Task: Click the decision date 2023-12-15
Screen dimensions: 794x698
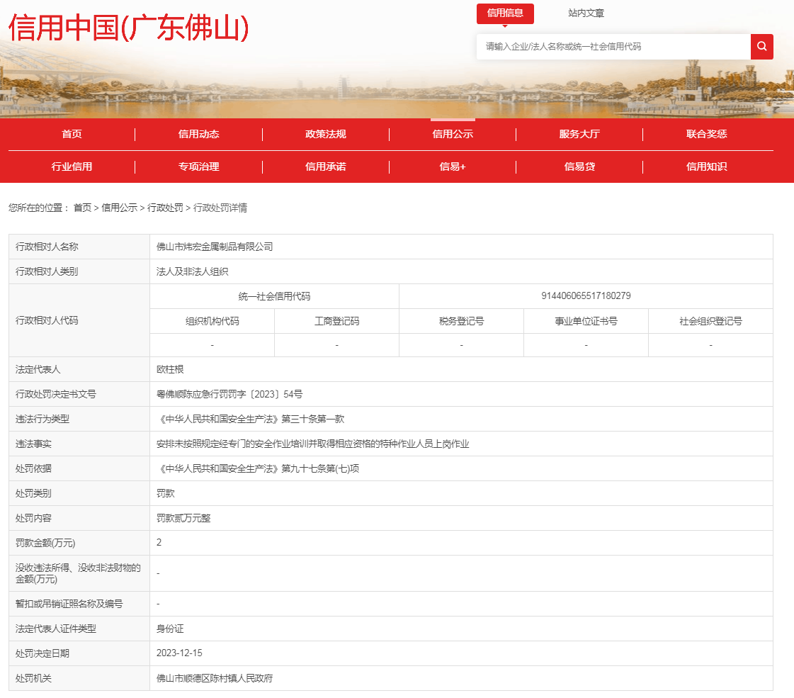Action: pyautogui.click(x=179, y=653)
